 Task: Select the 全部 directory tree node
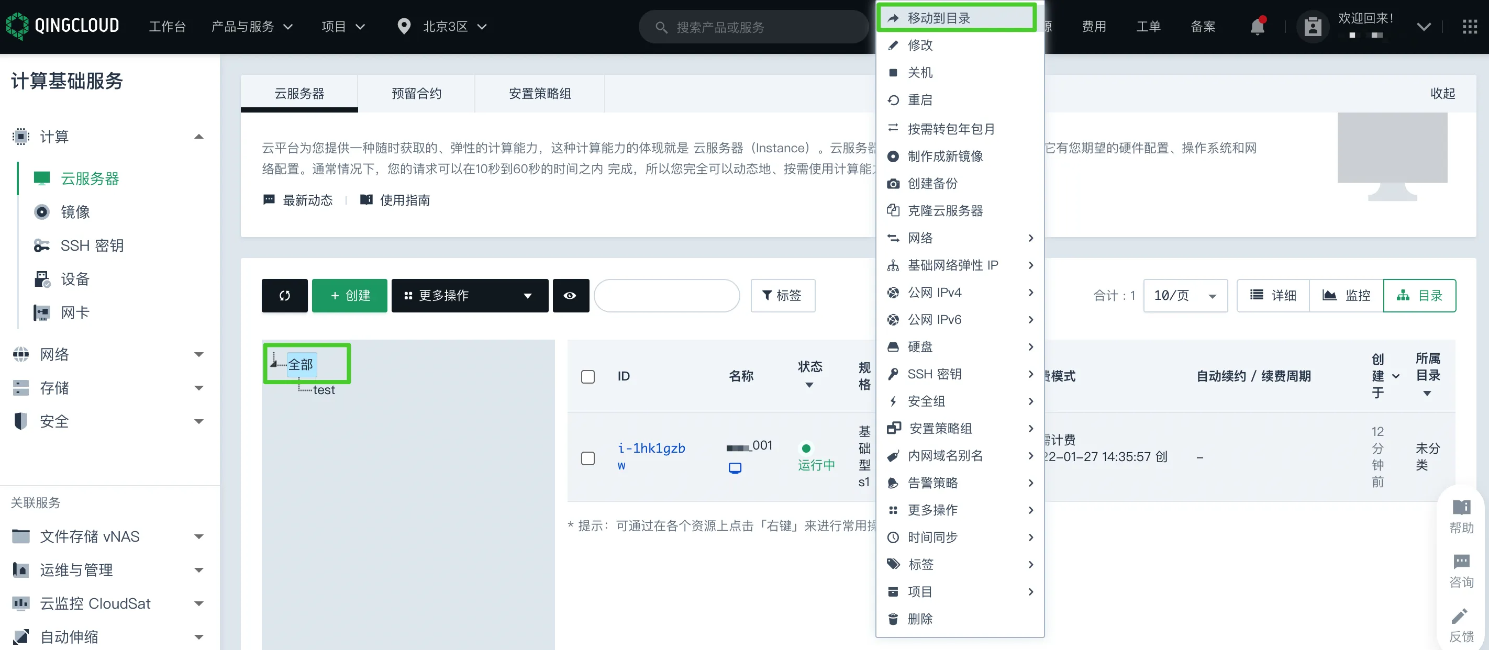click(x=301, y=364)
